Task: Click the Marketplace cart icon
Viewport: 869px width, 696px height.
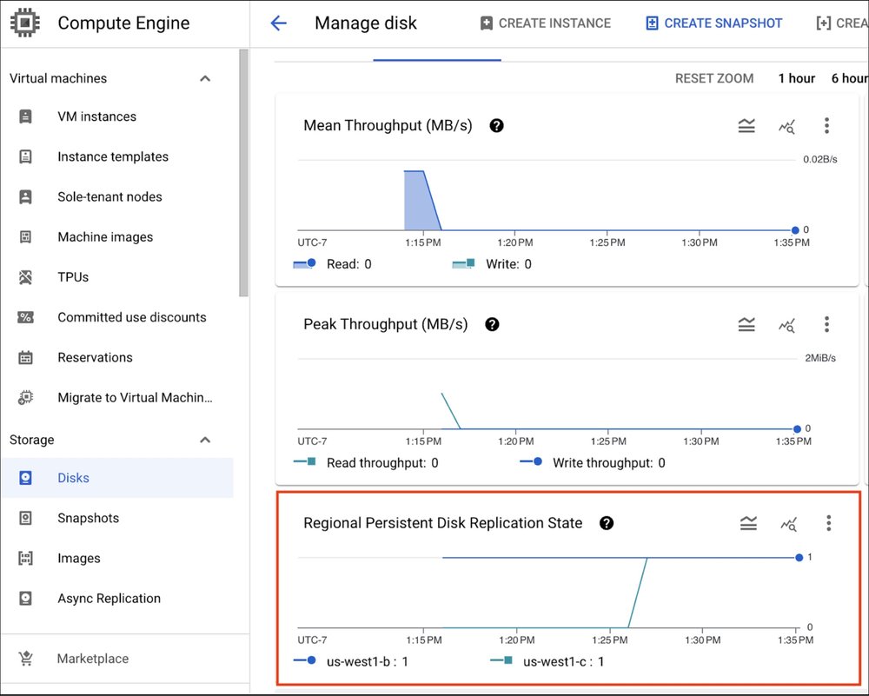Action: pyautogui.click(x=25, y=659)
